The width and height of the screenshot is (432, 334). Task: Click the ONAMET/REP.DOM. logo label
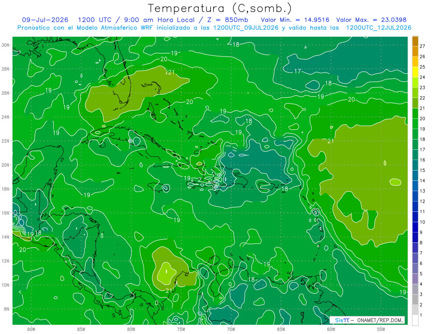(380, 320)
